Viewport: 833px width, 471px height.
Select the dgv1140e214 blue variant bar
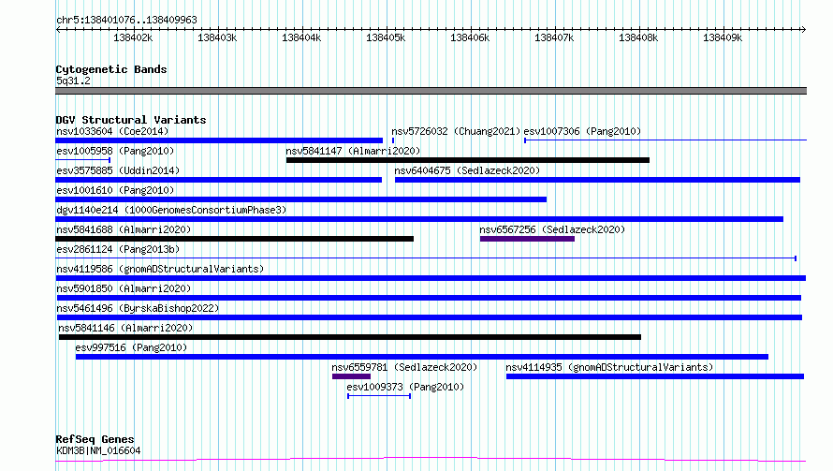419,219
